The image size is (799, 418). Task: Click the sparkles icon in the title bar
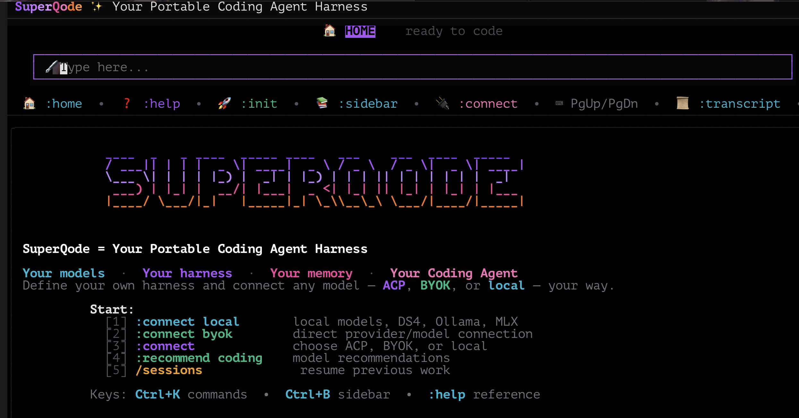[x=97, y=6]
